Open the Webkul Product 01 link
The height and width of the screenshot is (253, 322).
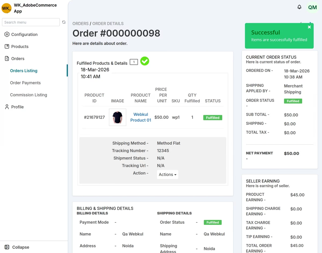tap(141, 117)
